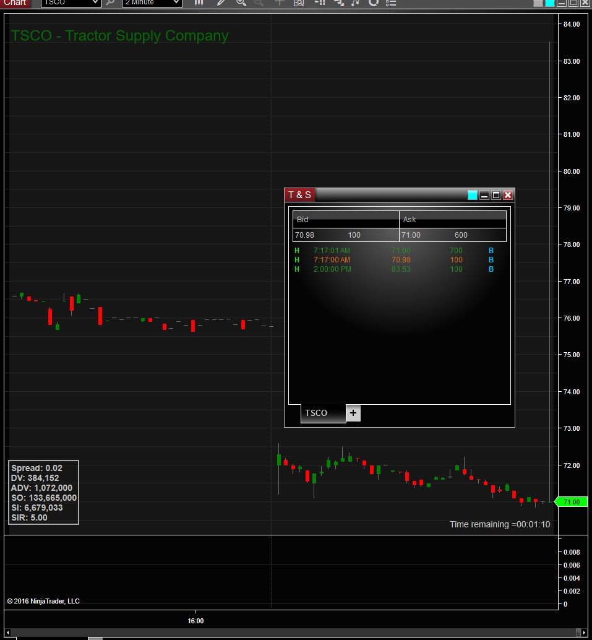Maximize the main chart window
This screenshot has width=592, height=640.
pyautogui.click(x=573, y=3)
